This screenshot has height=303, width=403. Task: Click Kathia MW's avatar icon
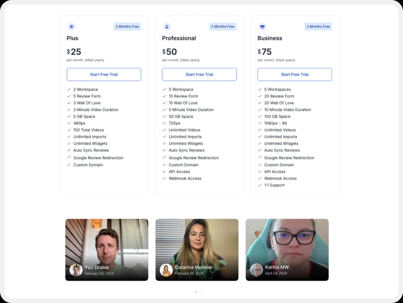pos(256,270)
